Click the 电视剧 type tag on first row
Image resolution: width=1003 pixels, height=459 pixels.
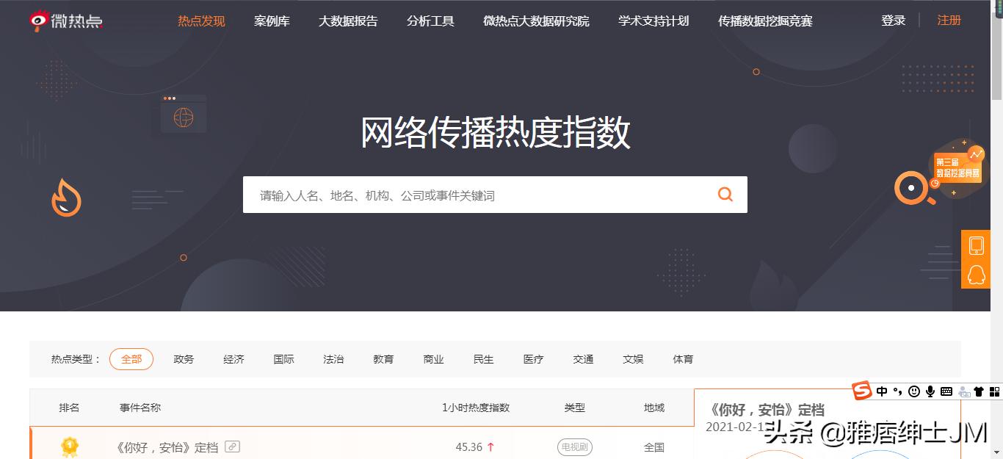[574, 447]
